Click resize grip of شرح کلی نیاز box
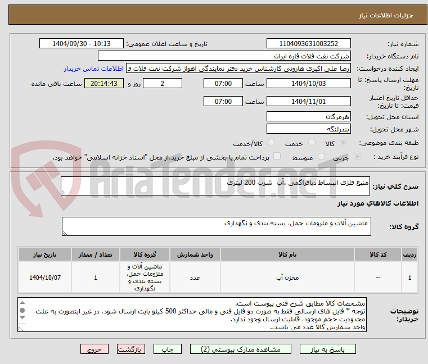The width and height of the screenshot is (428, 364). [x=64, y=193]
